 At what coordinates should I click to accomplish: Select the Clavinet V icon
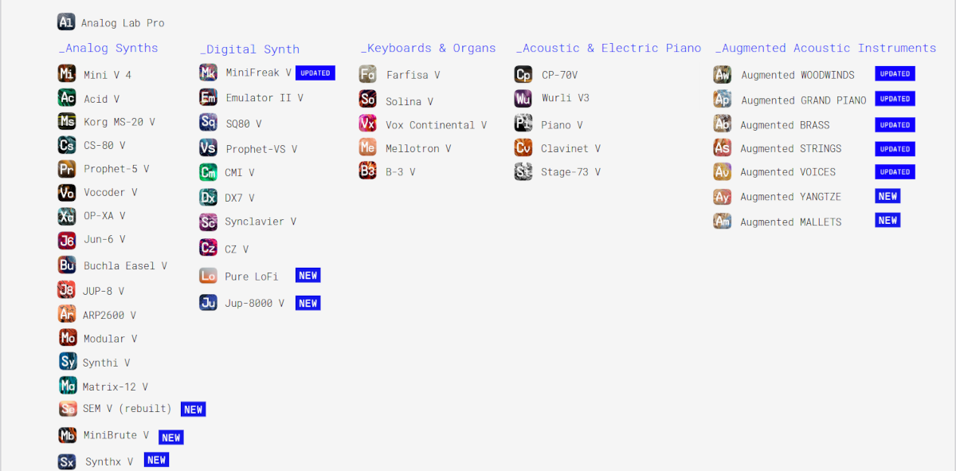click(x=523, y=147)
